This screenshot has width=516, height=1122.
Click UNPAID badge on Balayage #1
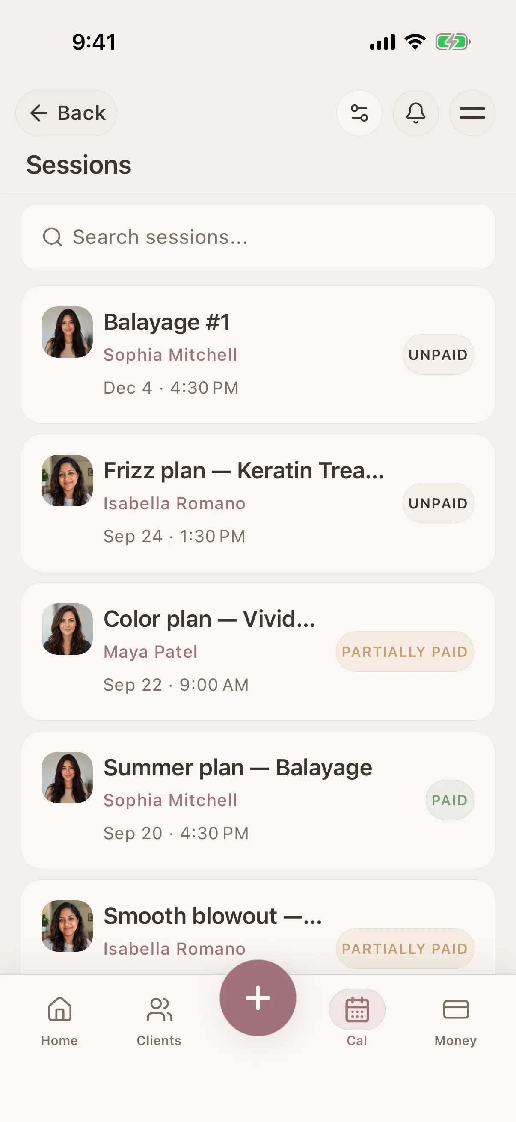pyautogui.click(x=438, y=355)
